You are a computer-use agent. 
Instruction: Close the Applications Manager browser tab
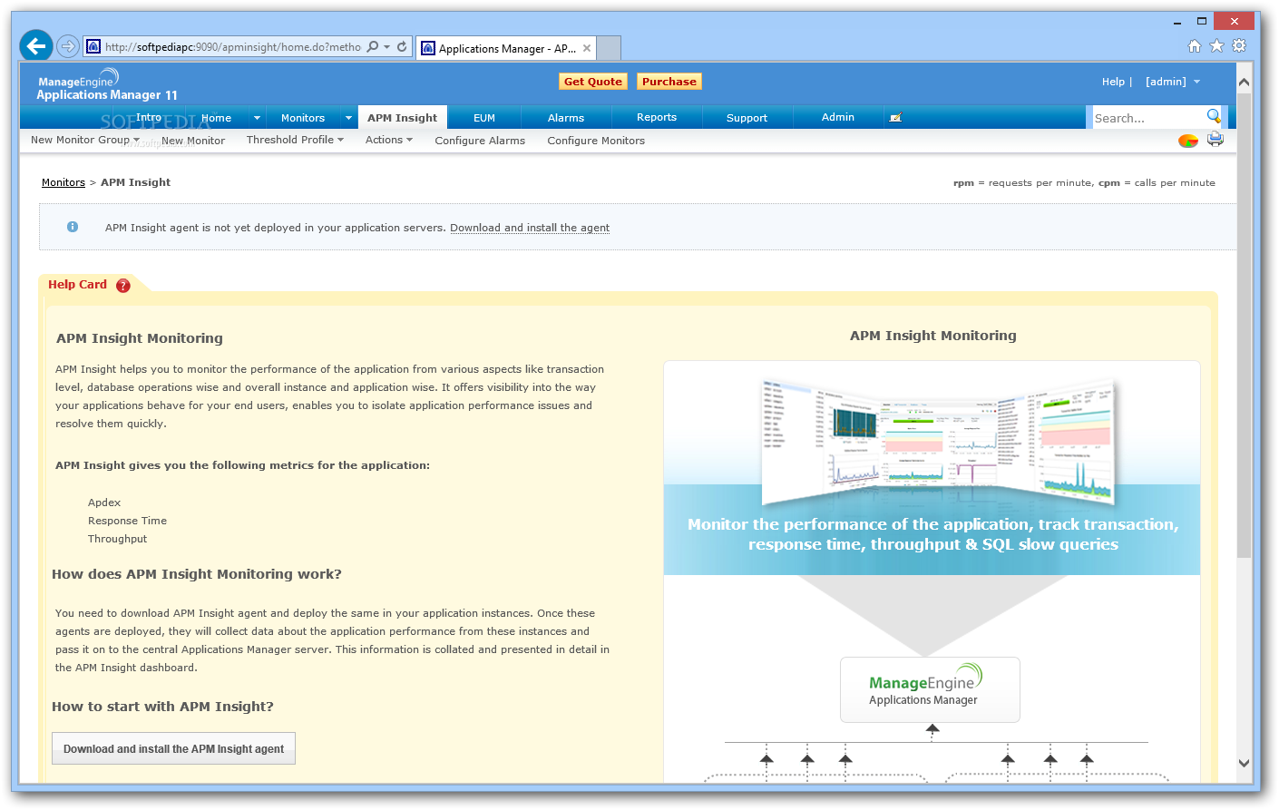(587, 49)
